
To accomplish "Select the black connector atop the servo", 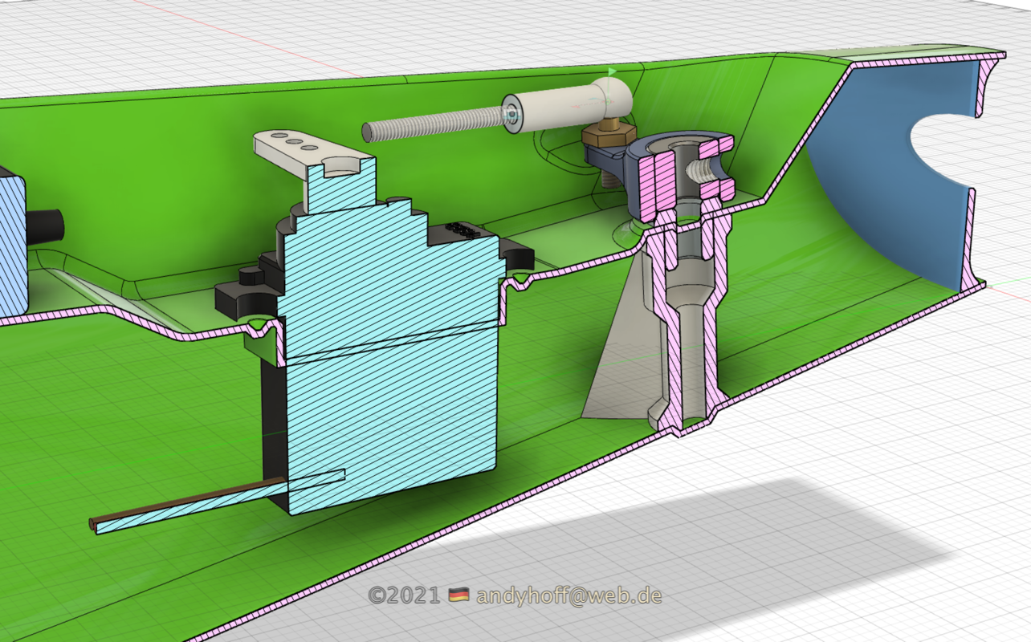I will tap(463, 230).
